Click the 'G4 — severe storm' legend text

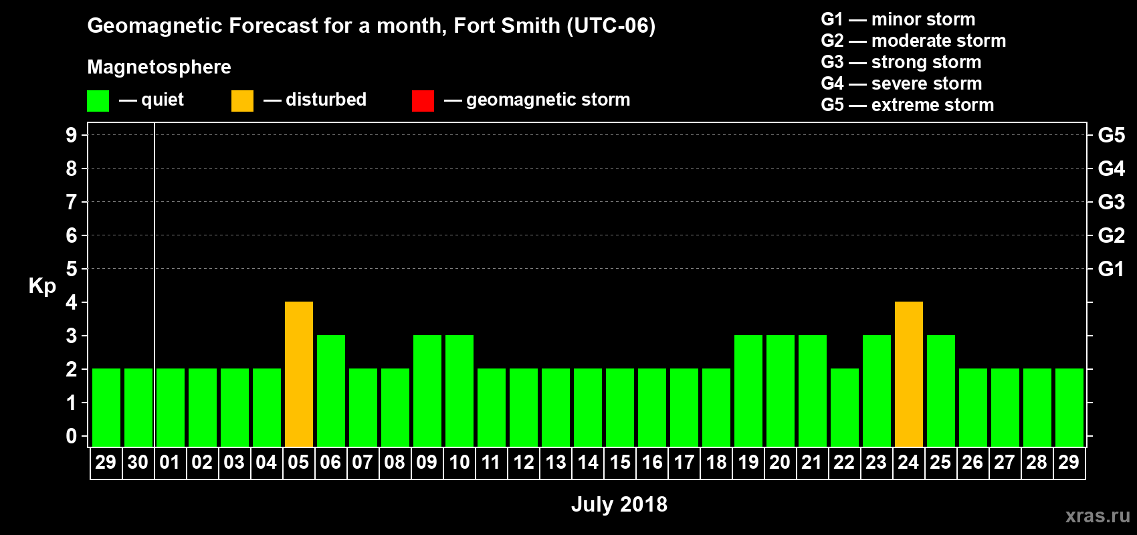[x=902, y=84]
